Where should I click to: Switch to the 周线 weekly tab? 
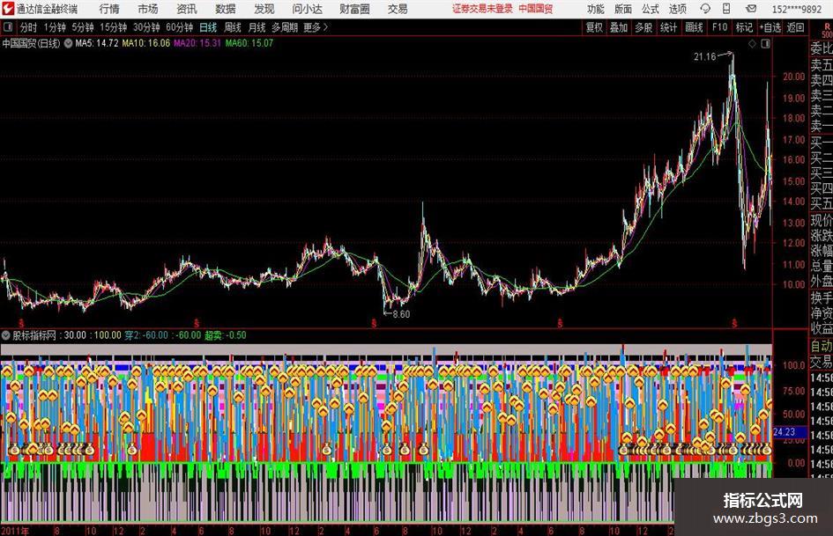point(233,27)
